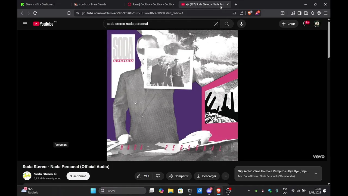Open the taskbar Wi-Fi network icon
The width and height of the screenshot is (348, 196).
293,191
